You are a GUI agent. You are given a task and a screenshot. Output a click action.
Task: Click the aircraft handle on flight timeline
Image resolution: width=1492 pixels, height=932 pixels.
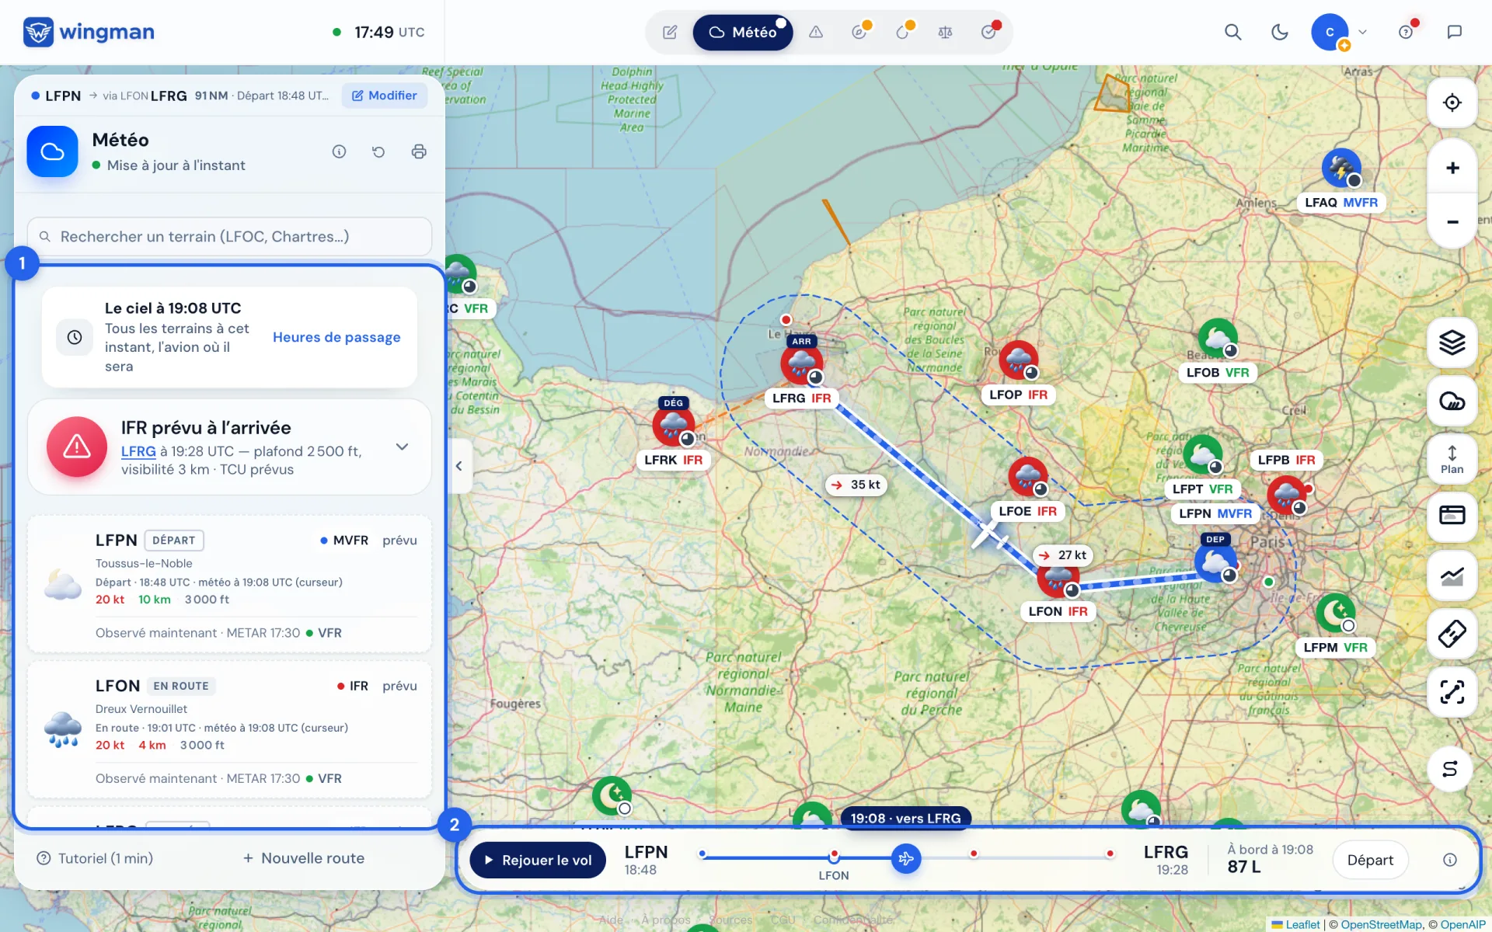(905, 858)
